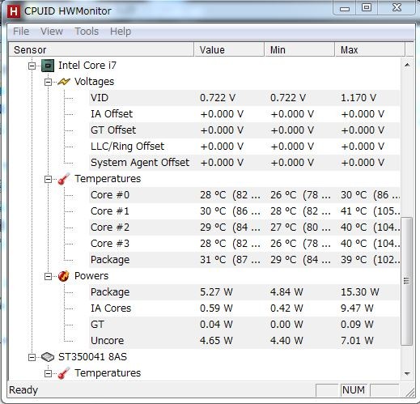This screenshot has width=420, height=404.
Task: Select the IA Cores power row
Action: [x=244, y=308]
